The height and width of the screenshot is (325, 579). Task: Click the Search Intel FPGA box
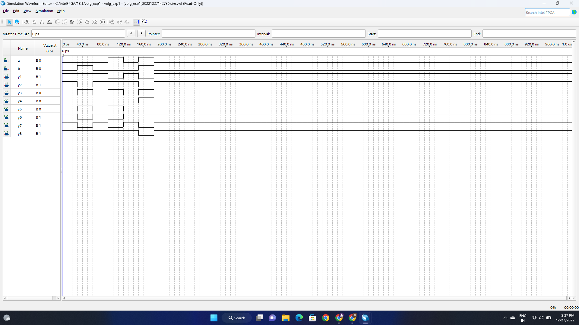click(x=547, y=12)
